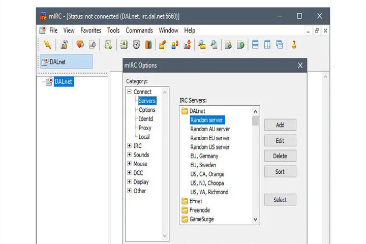Tile windows vertically icon

point(267,44)
